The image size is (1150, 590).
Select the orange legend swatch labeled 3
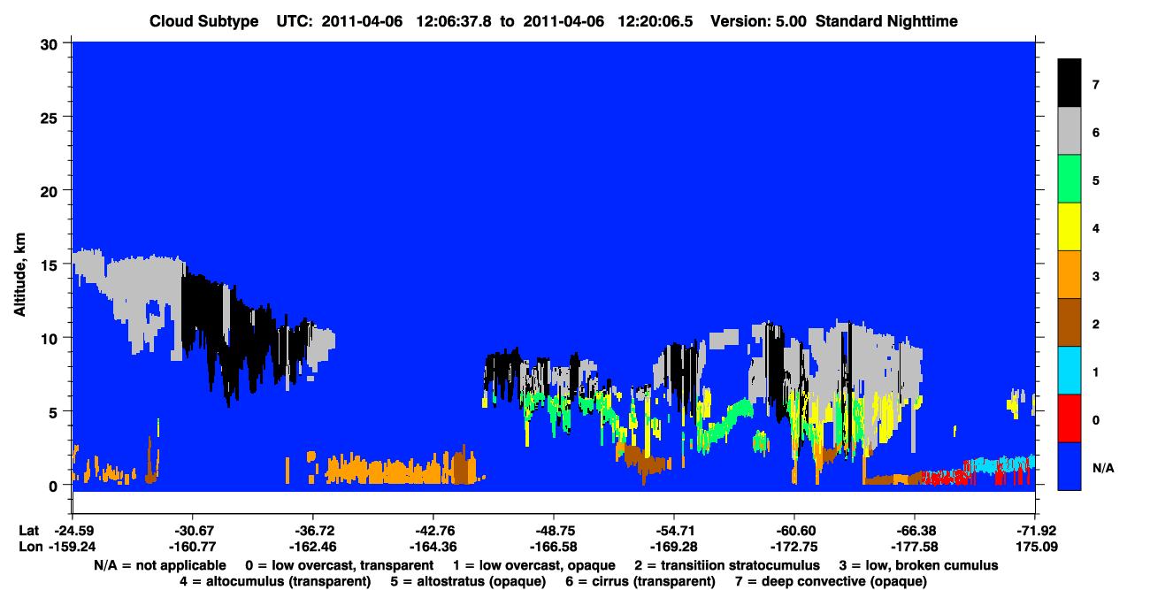pyautogui.click(x=1069, y=275)
